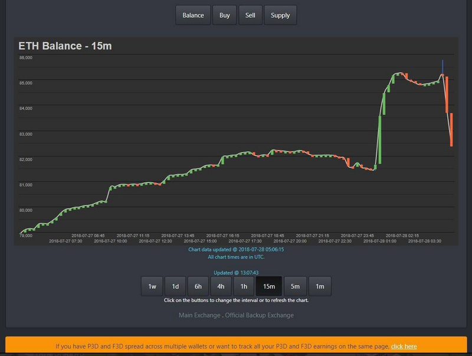Show the Supply chart
The image size is (472, 356).
click(280, 15)
